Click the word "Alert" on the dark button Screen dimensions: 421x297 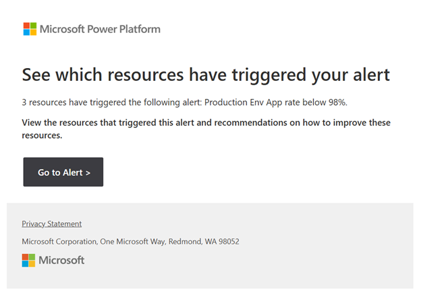click(x=72, y=172)
